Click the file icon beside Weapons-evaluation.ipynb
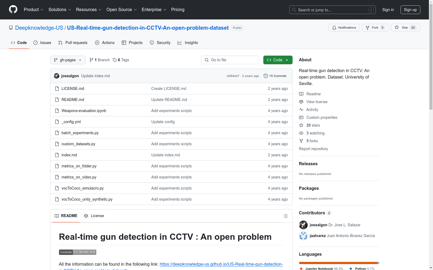The image size is (433, 270). click(57, 111)
